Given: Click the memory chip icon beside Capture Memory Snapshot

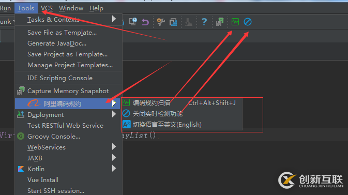Looking at the screenshot, I should [x=21, y=91].
